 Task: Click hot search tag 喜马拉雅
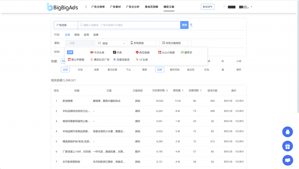point(112,70)
